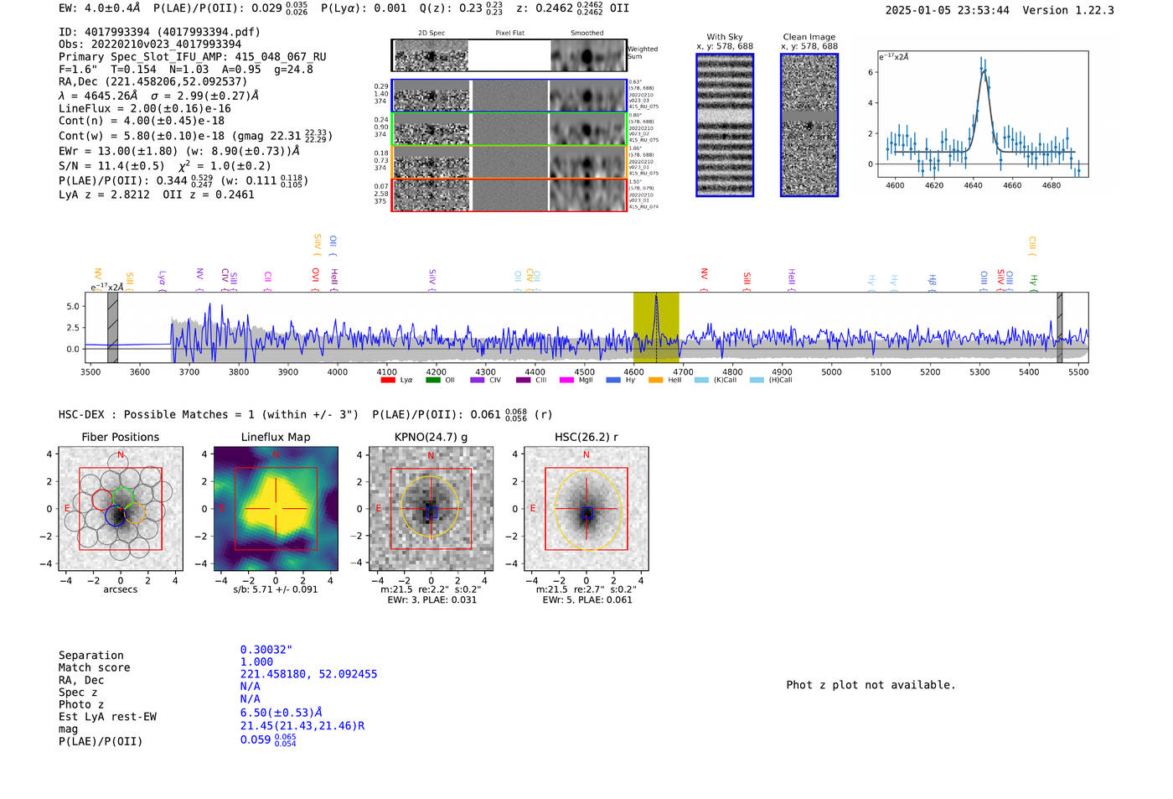Click the dark purple CIII legend swatch
Viewport: 1173px width, 799px height.
[x=523, y=380]
